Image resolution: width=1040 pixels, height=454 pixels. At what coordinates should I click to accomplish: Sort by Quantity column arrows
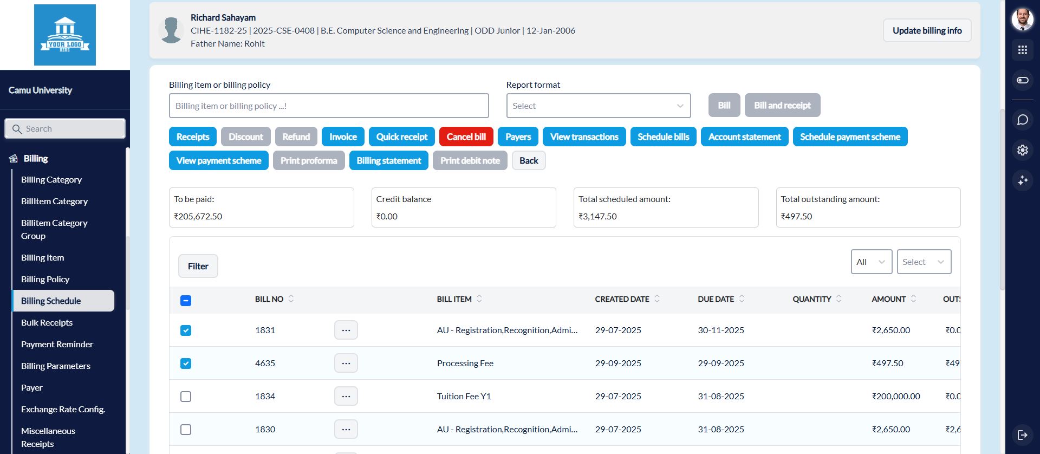(x=839, y=299)
